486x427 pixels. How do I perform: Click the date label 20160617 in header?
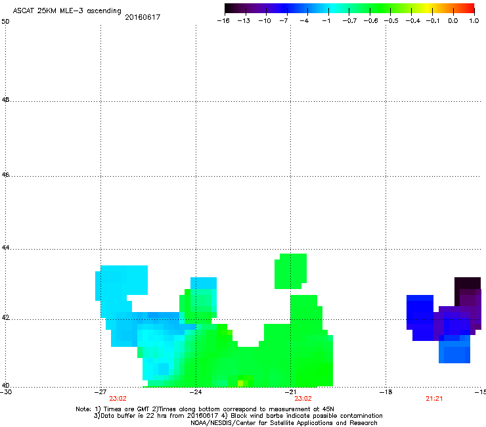click(143, 17)
